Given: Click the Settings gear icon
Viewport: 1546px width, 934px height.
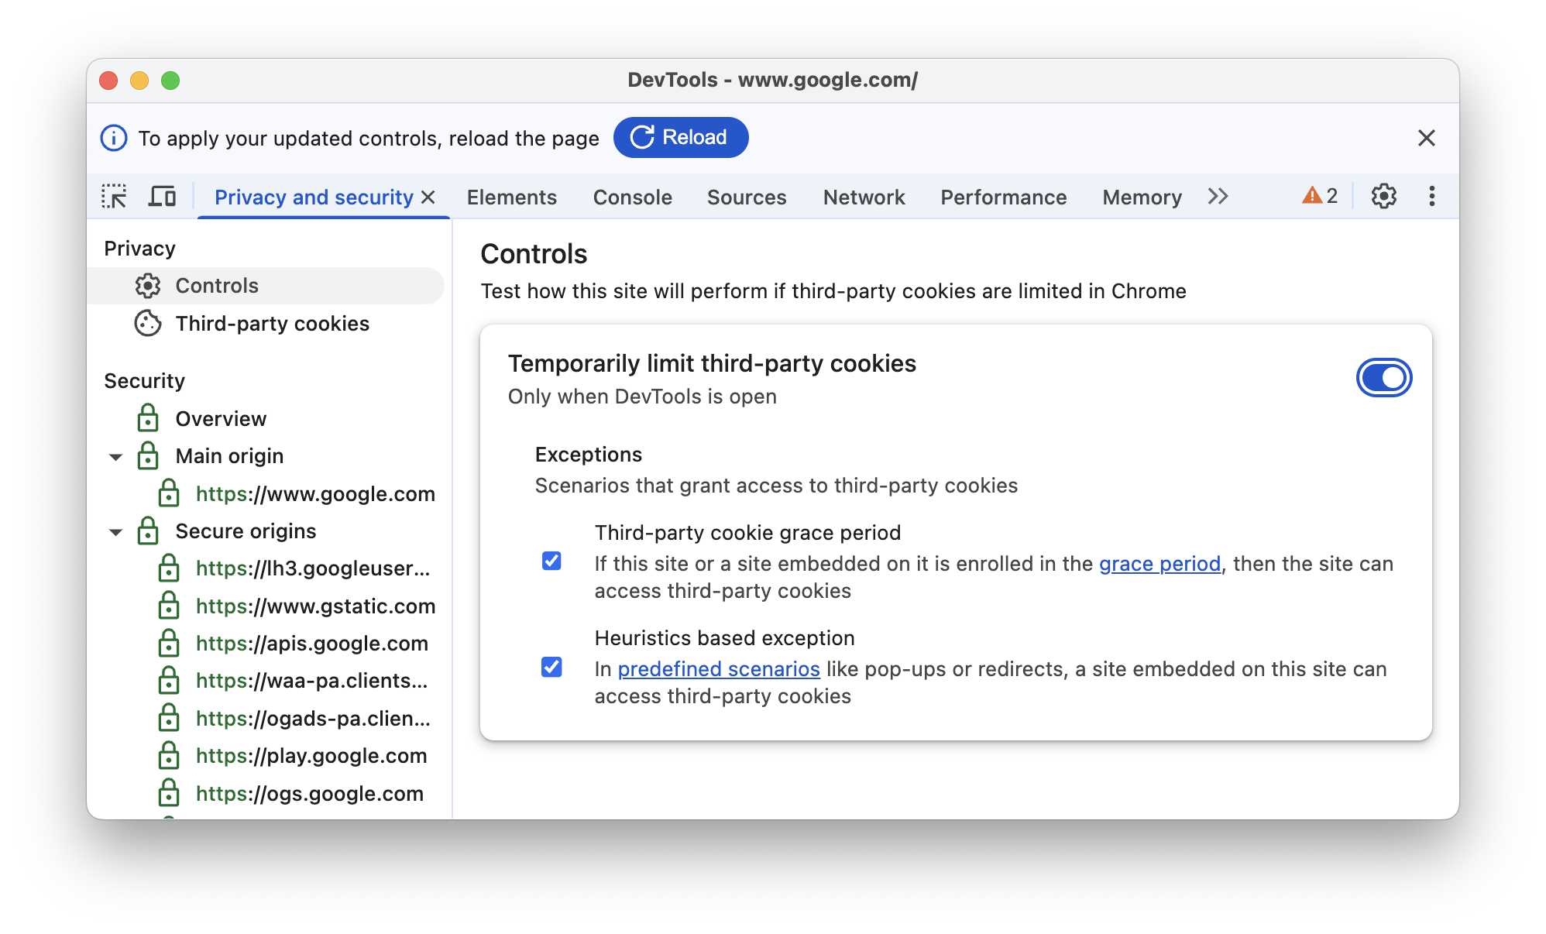Looking at the screenshot, I should click(x=1383, y=197).
